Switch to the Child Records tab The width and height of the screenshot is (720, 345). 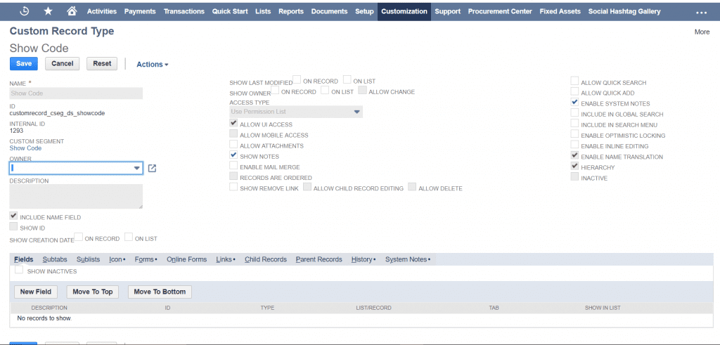(265, 259)
